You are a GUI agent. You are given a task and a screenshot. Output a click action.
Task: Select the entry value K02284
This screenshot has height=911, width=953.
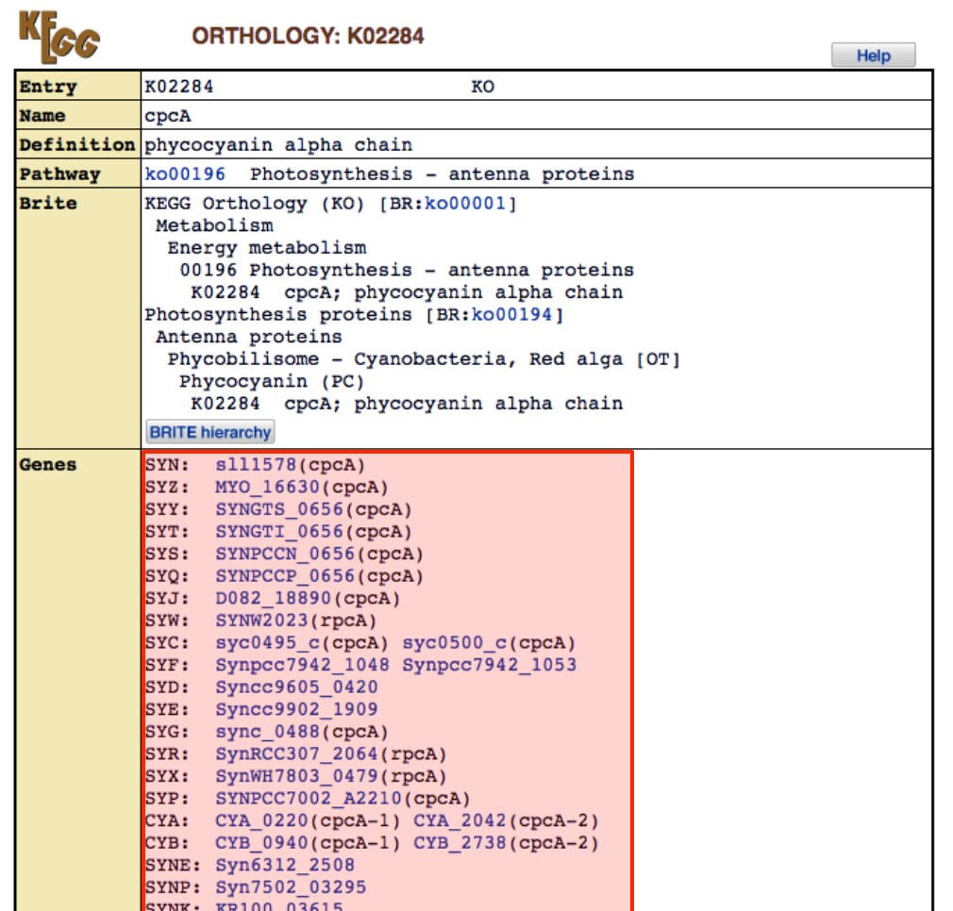(178, 86)
